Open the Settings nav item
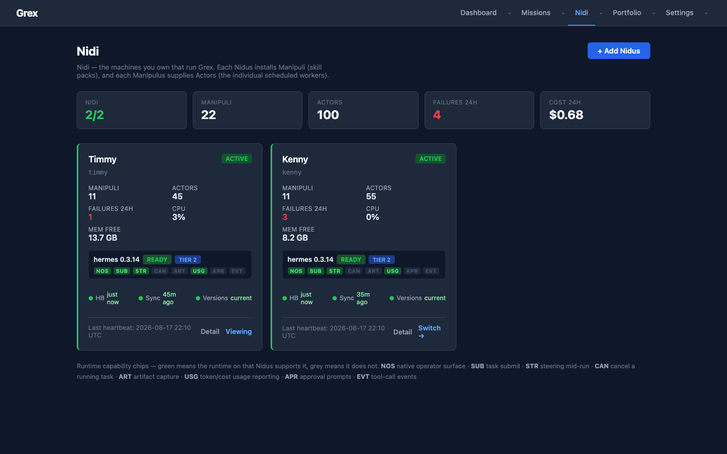 pyautogui.click(x=680, y=13)
